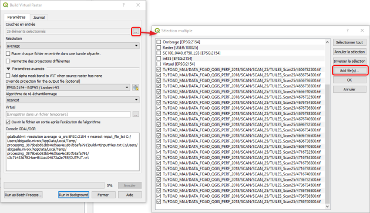Check the inf35 [EPSG:2154] layer

click(159, 59)
